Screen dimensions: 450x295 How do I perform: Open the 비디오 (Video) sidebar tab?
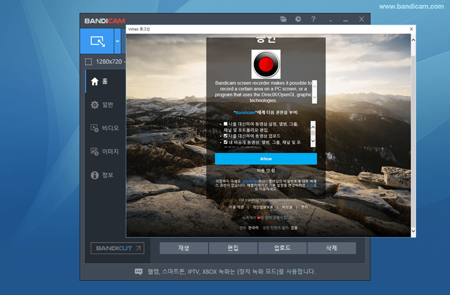click(105, 128)
